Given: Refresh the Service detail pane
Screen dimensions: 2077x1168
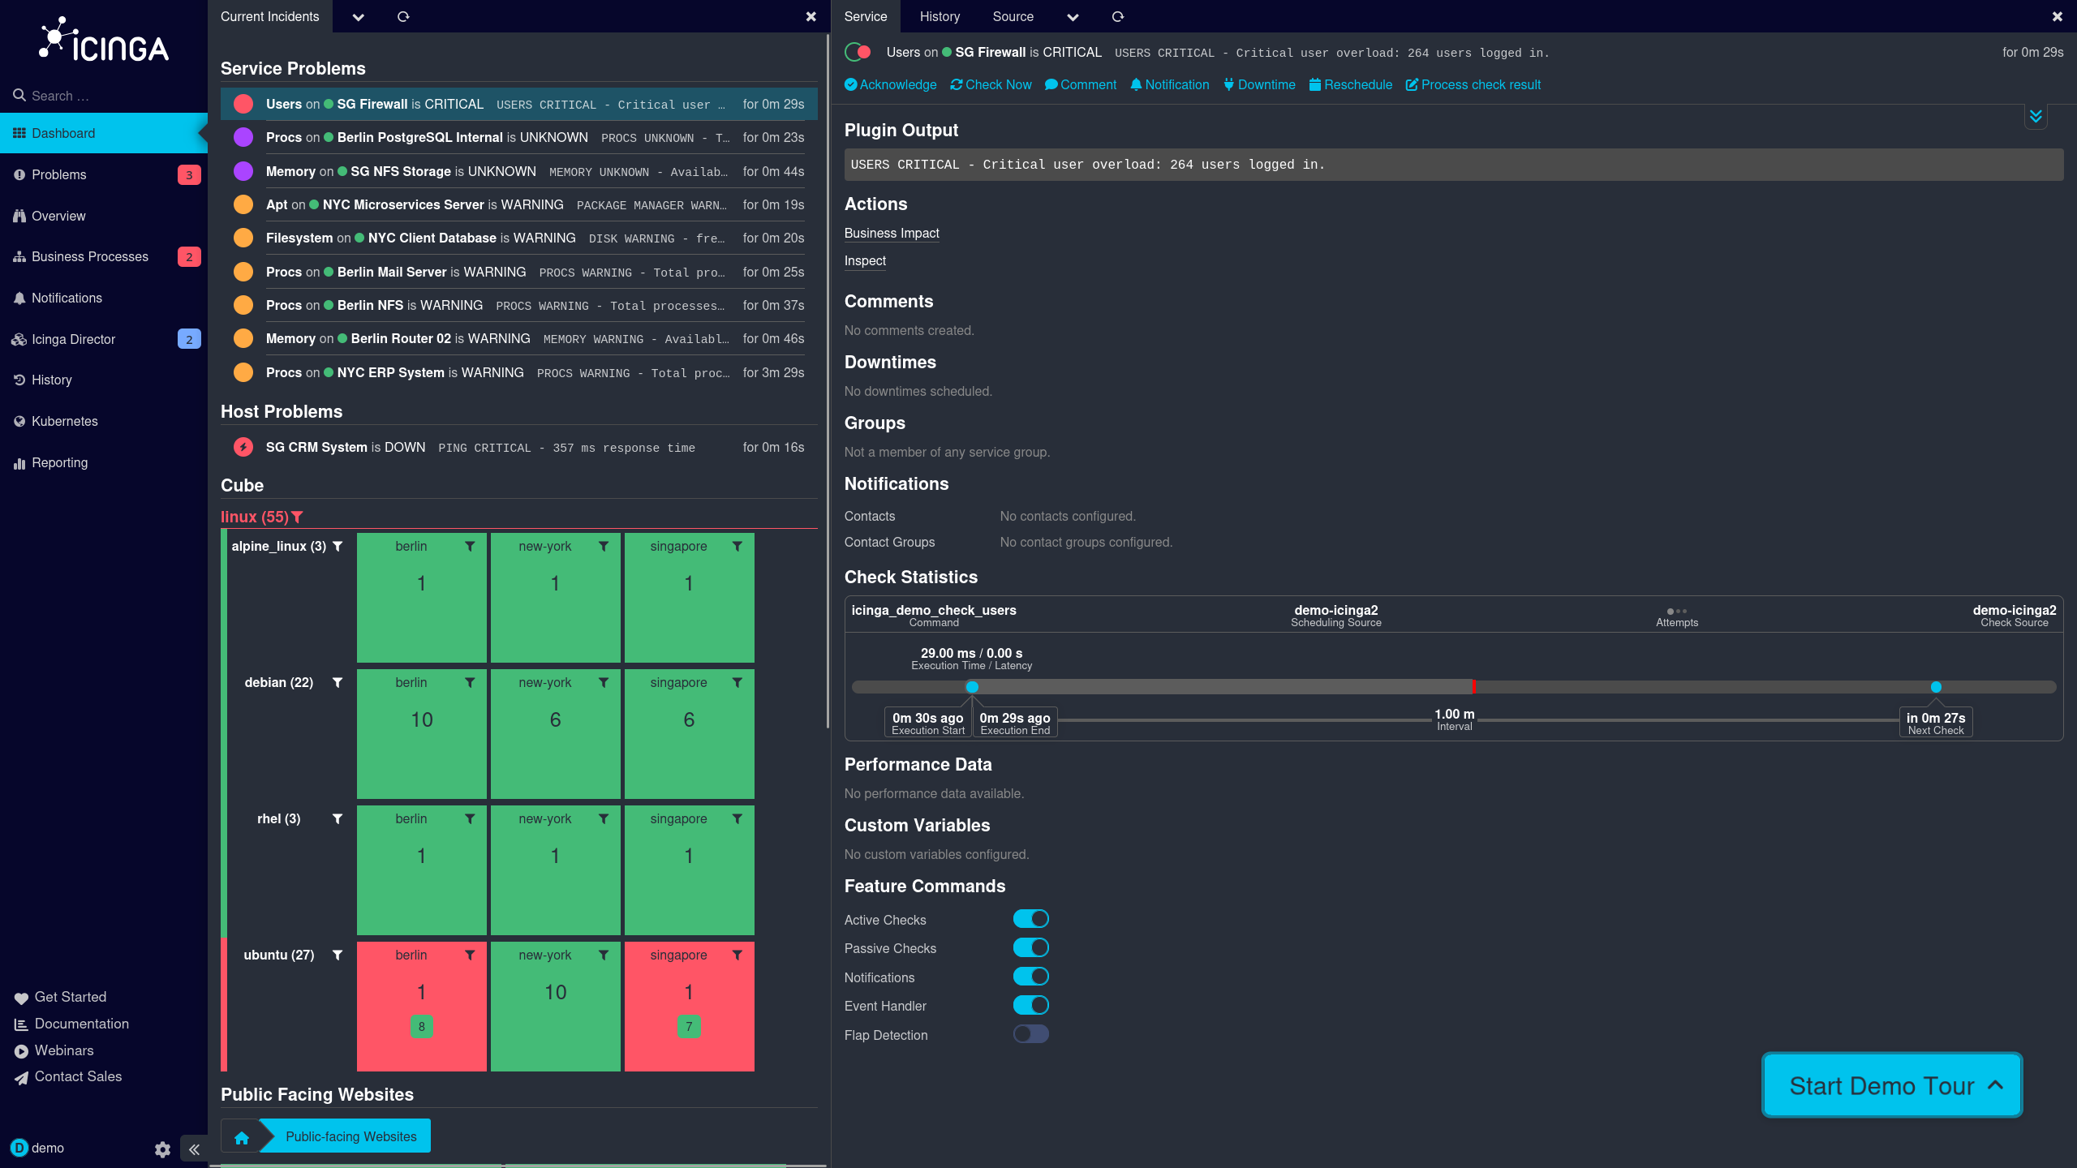Looking at the screenshot, I should pyautogui.click(x=1118, y=16).
